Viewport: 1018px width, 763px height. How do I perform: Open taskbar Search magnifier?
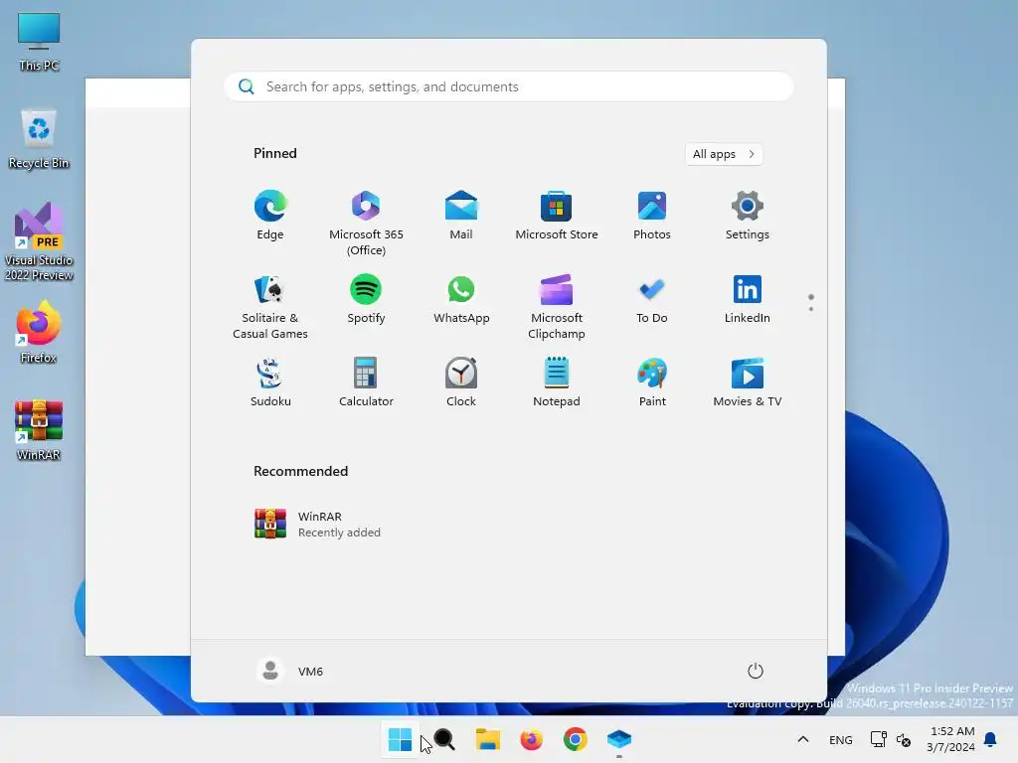tap(444, 739)
